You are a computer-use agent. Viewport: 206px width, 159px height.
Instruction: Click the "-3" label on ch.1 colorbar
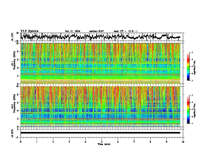[x=192, y=52]
